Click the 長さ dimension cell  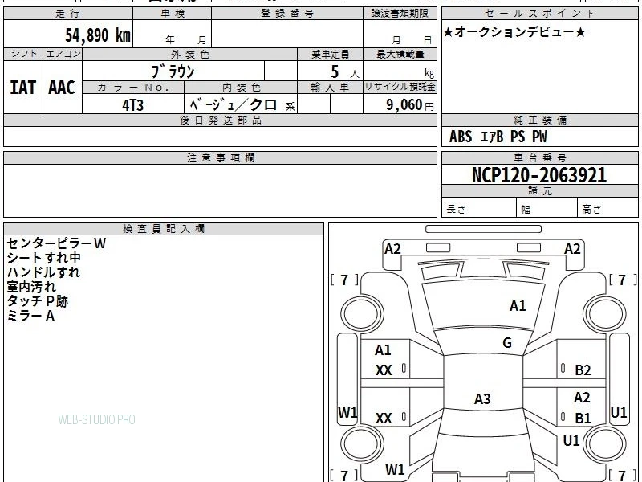(x=478, y=208)
